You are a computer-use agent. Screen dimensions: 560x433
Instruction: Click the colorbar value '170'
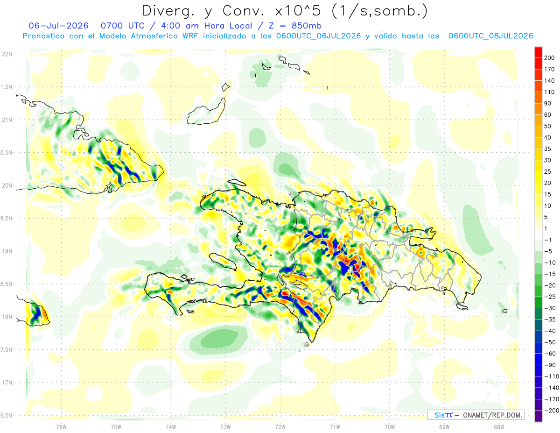point(550,69)
